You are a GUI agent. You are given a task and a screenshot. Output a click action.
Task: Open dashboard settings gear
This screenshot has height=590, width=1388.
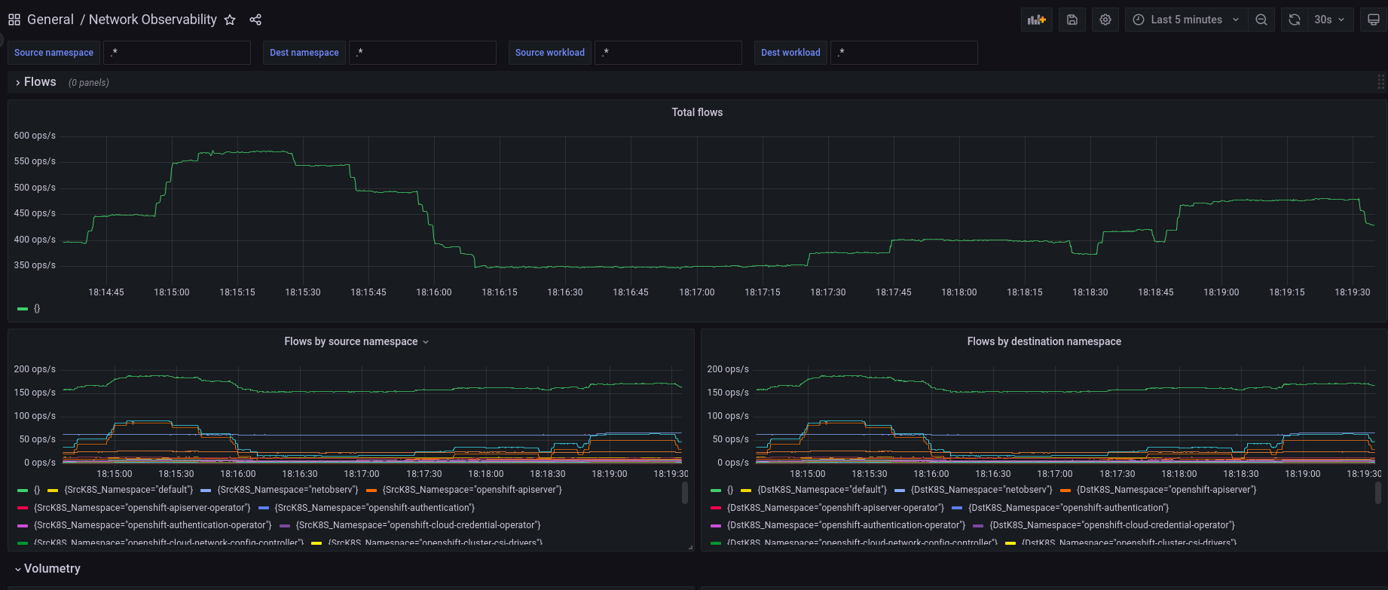[x=1105, y=20]
